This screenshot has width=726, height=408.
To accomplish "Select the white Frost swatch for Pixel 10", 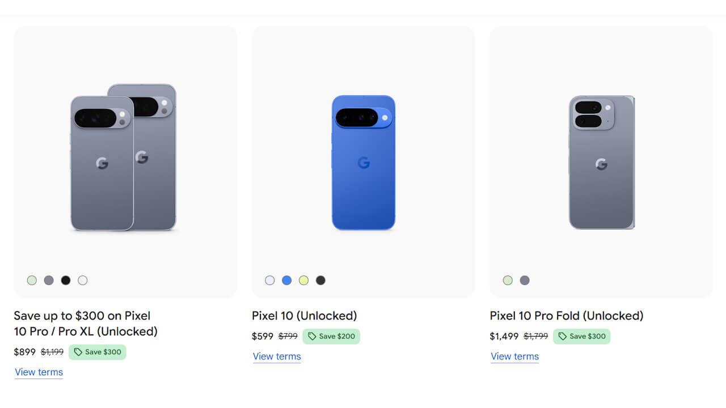I will tap(269, 280).
